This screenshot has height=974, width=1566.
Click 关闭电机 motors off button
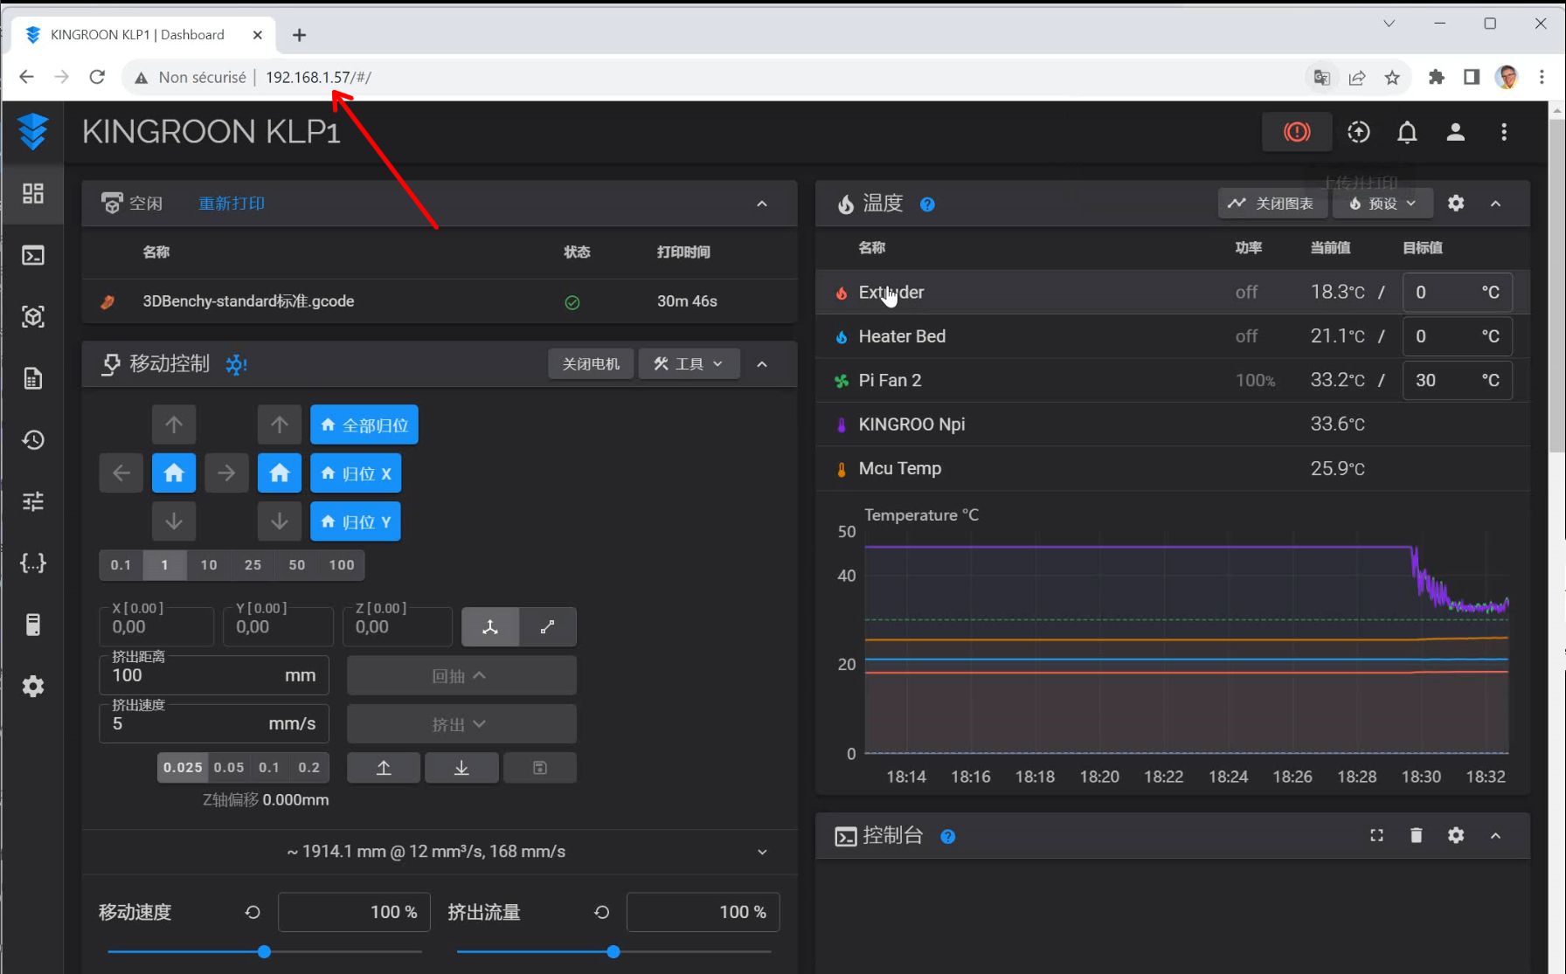point(592,364)
